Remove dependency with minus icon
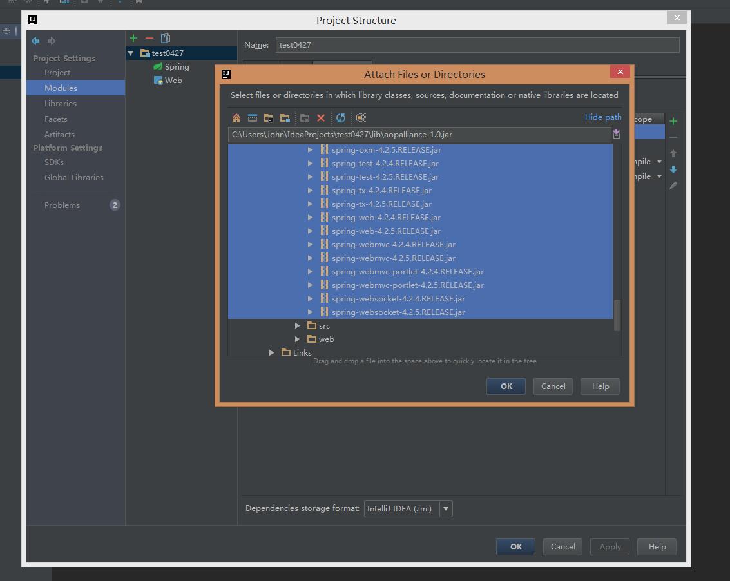Screen dimensions: 730x581 coord(673,137)
